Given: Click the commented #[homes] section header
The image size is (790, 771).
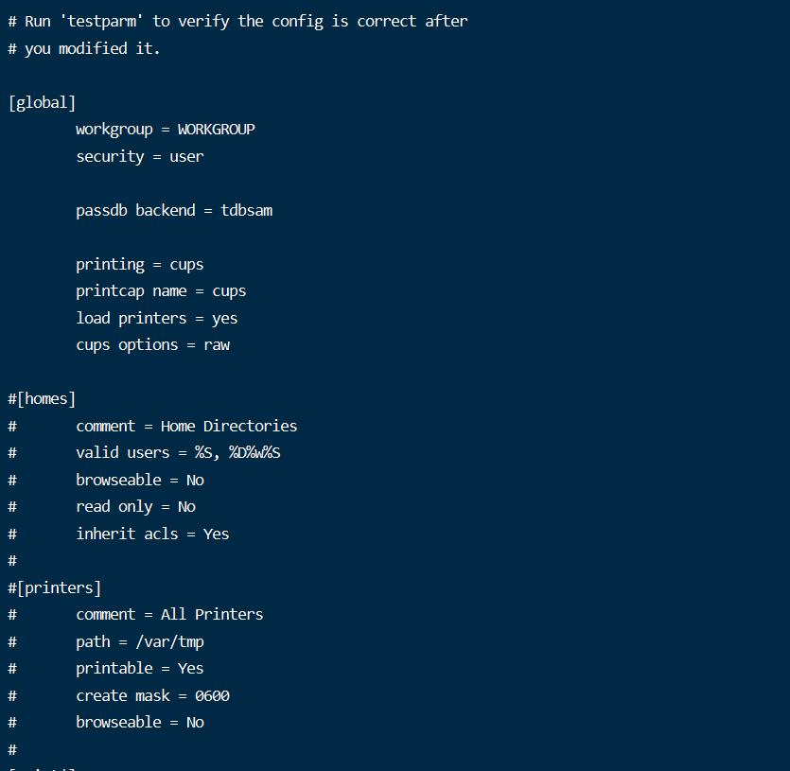Looking at the screenshot, I should (x=42, y=399).
